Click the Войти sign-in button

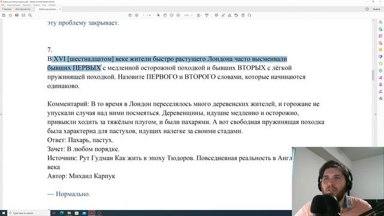coord(377,9)
